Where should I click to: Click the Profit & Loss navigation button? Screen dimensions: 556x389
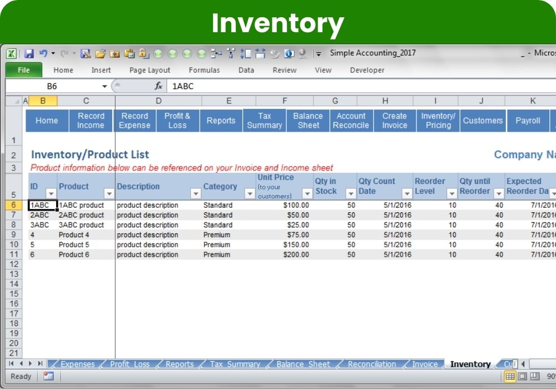pyautogui.click(x=177, y=121)
